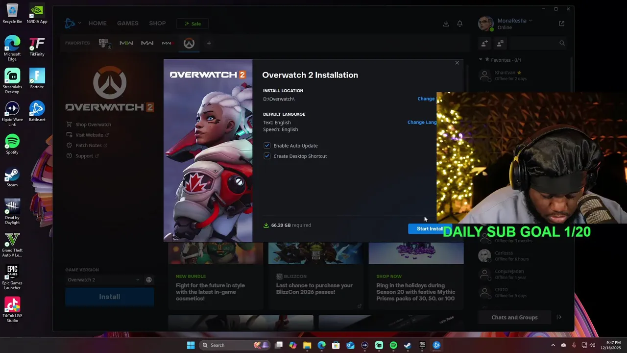This screenshot has width=627, height=353.
Task: Open TikFinity desktop icon
Action: (37, 47)
